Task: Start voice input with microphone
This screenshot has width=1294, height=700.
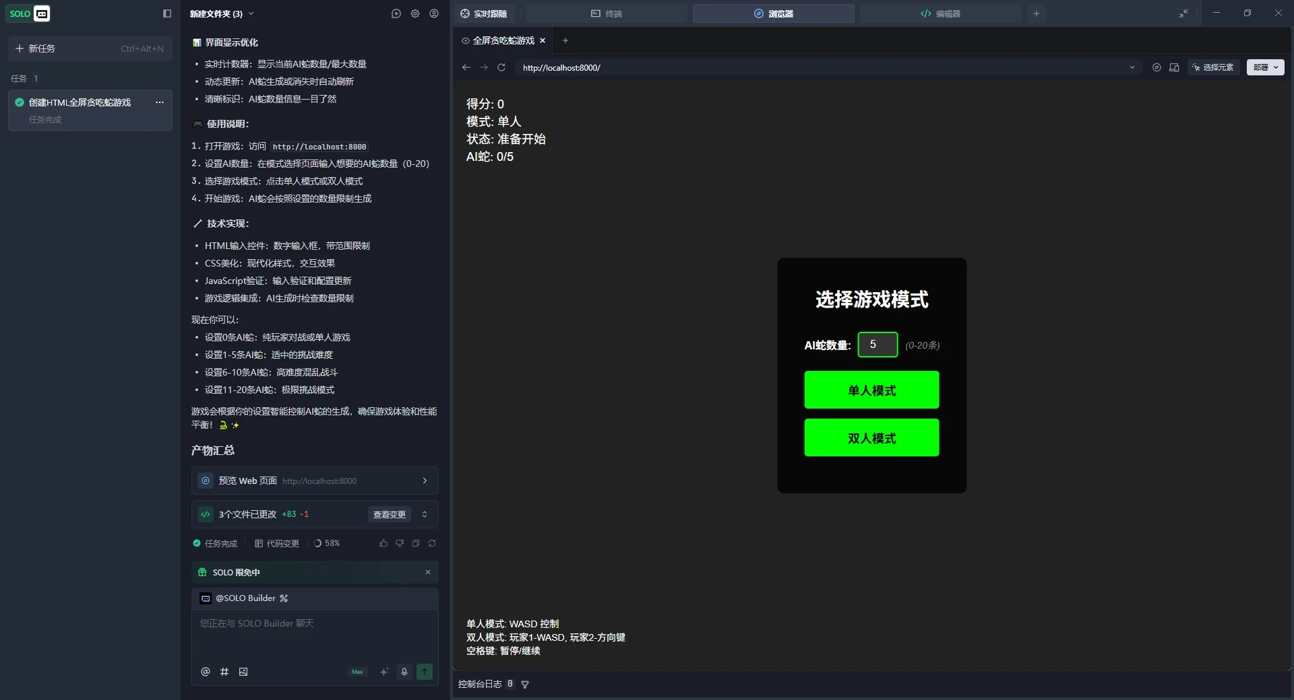Action: point(404,672)
